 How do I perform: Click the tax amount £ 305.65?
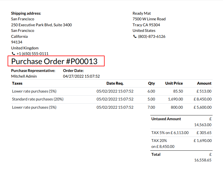(204, 133)
